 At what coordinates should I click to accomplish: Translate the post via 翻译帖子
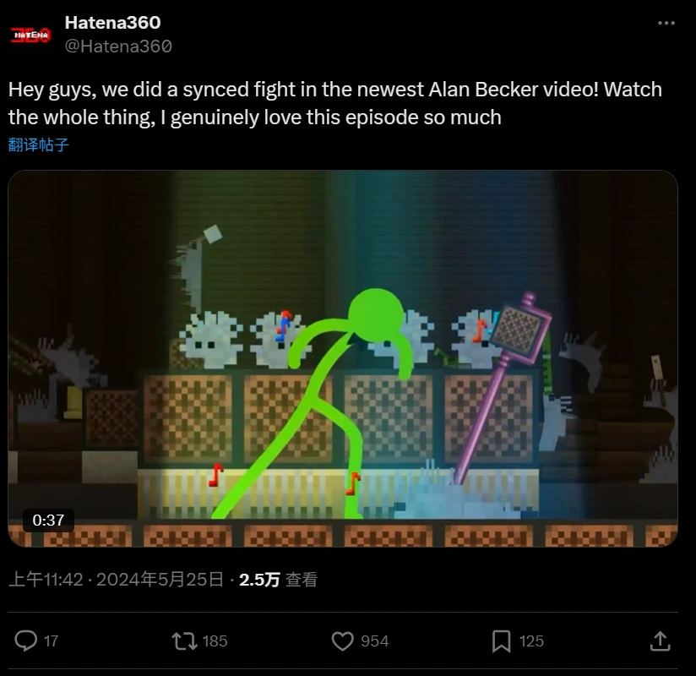point(39,144)
